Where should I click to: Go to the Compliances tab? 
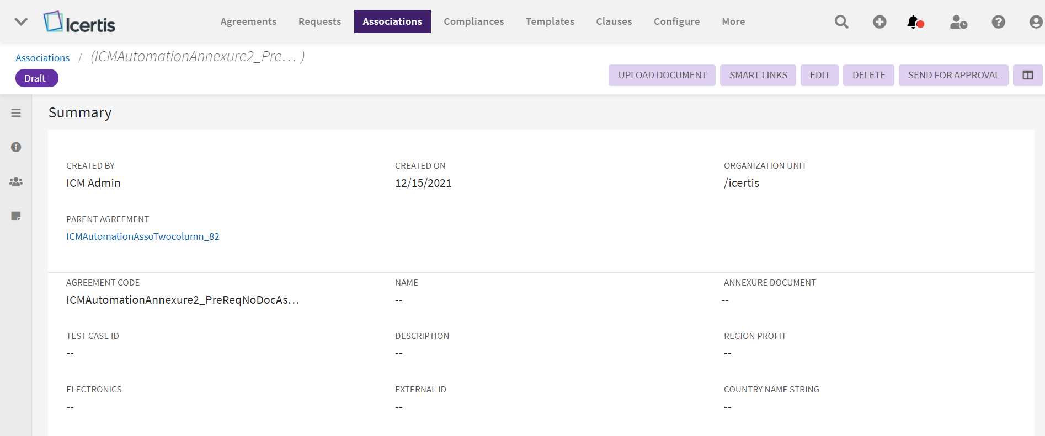[x=473, y=21]
